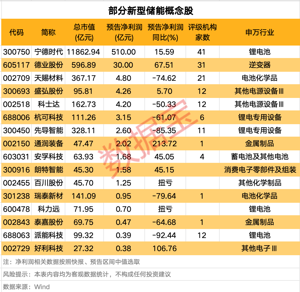Select stock code 002729
This screenshot has height=292, width=300.
point(16,248)
